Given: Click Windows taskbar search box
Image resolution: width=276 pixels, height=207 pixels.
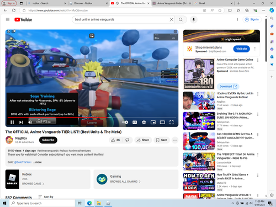Looking at the screenshot, I should pyautogui.click(x=42, y=203).
